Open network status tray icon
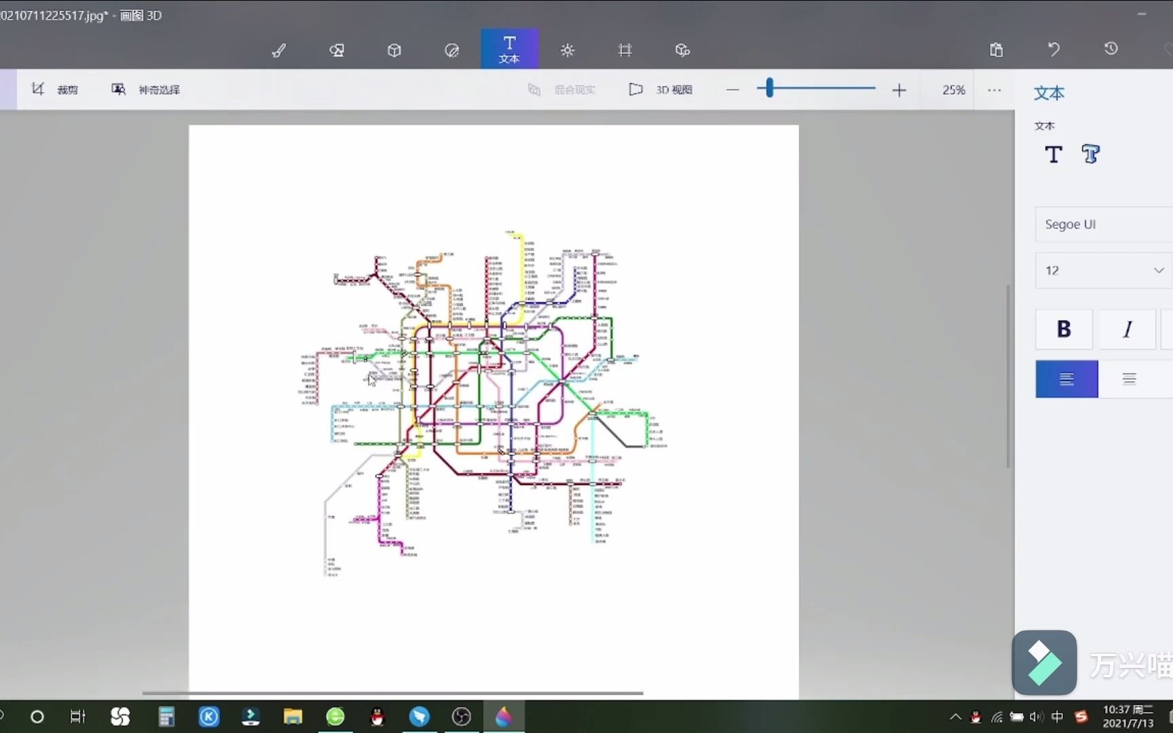This screenshot has width=1173, height=733. tap(997, 717)
